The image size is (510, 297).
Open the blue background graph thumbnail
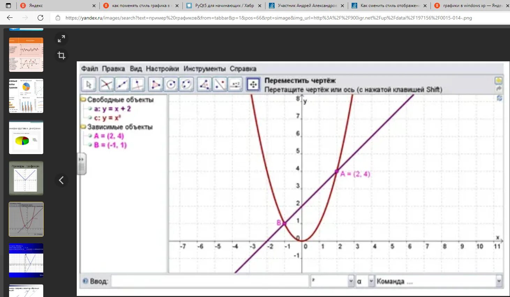(x=26, y=260)
